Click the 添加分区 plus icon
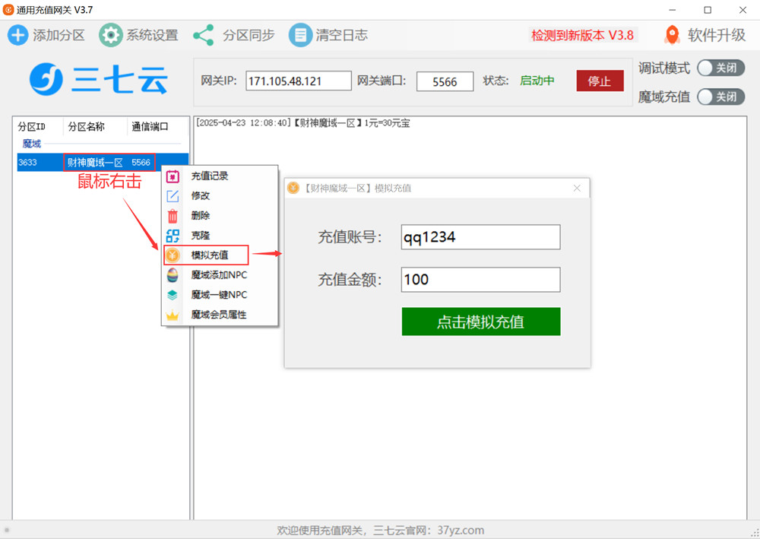This screenshot has width=760, height=539. pos(18,35)
